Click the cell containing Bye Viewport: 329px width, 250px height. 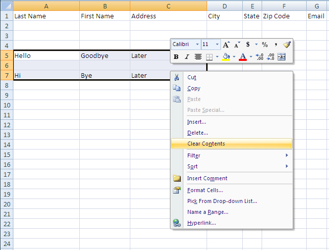pos(105,75)
